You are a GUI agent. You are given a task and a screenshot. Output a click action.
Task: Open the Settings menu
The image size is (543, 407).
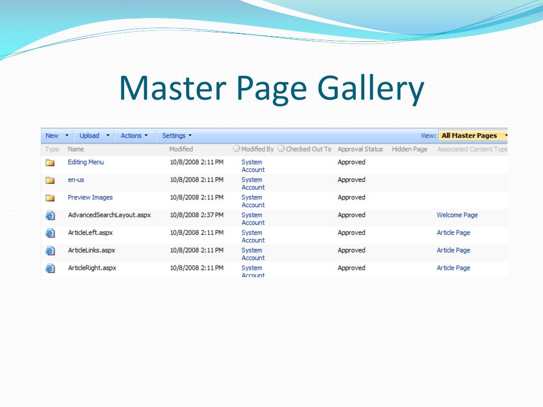coord(174,136)
